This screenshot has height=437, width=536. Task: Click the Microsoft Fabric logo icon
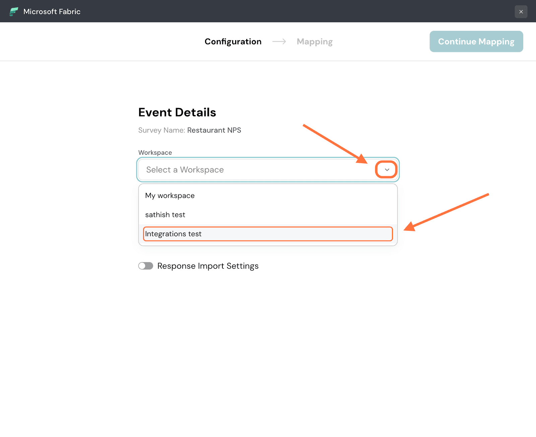pos(14,12)
